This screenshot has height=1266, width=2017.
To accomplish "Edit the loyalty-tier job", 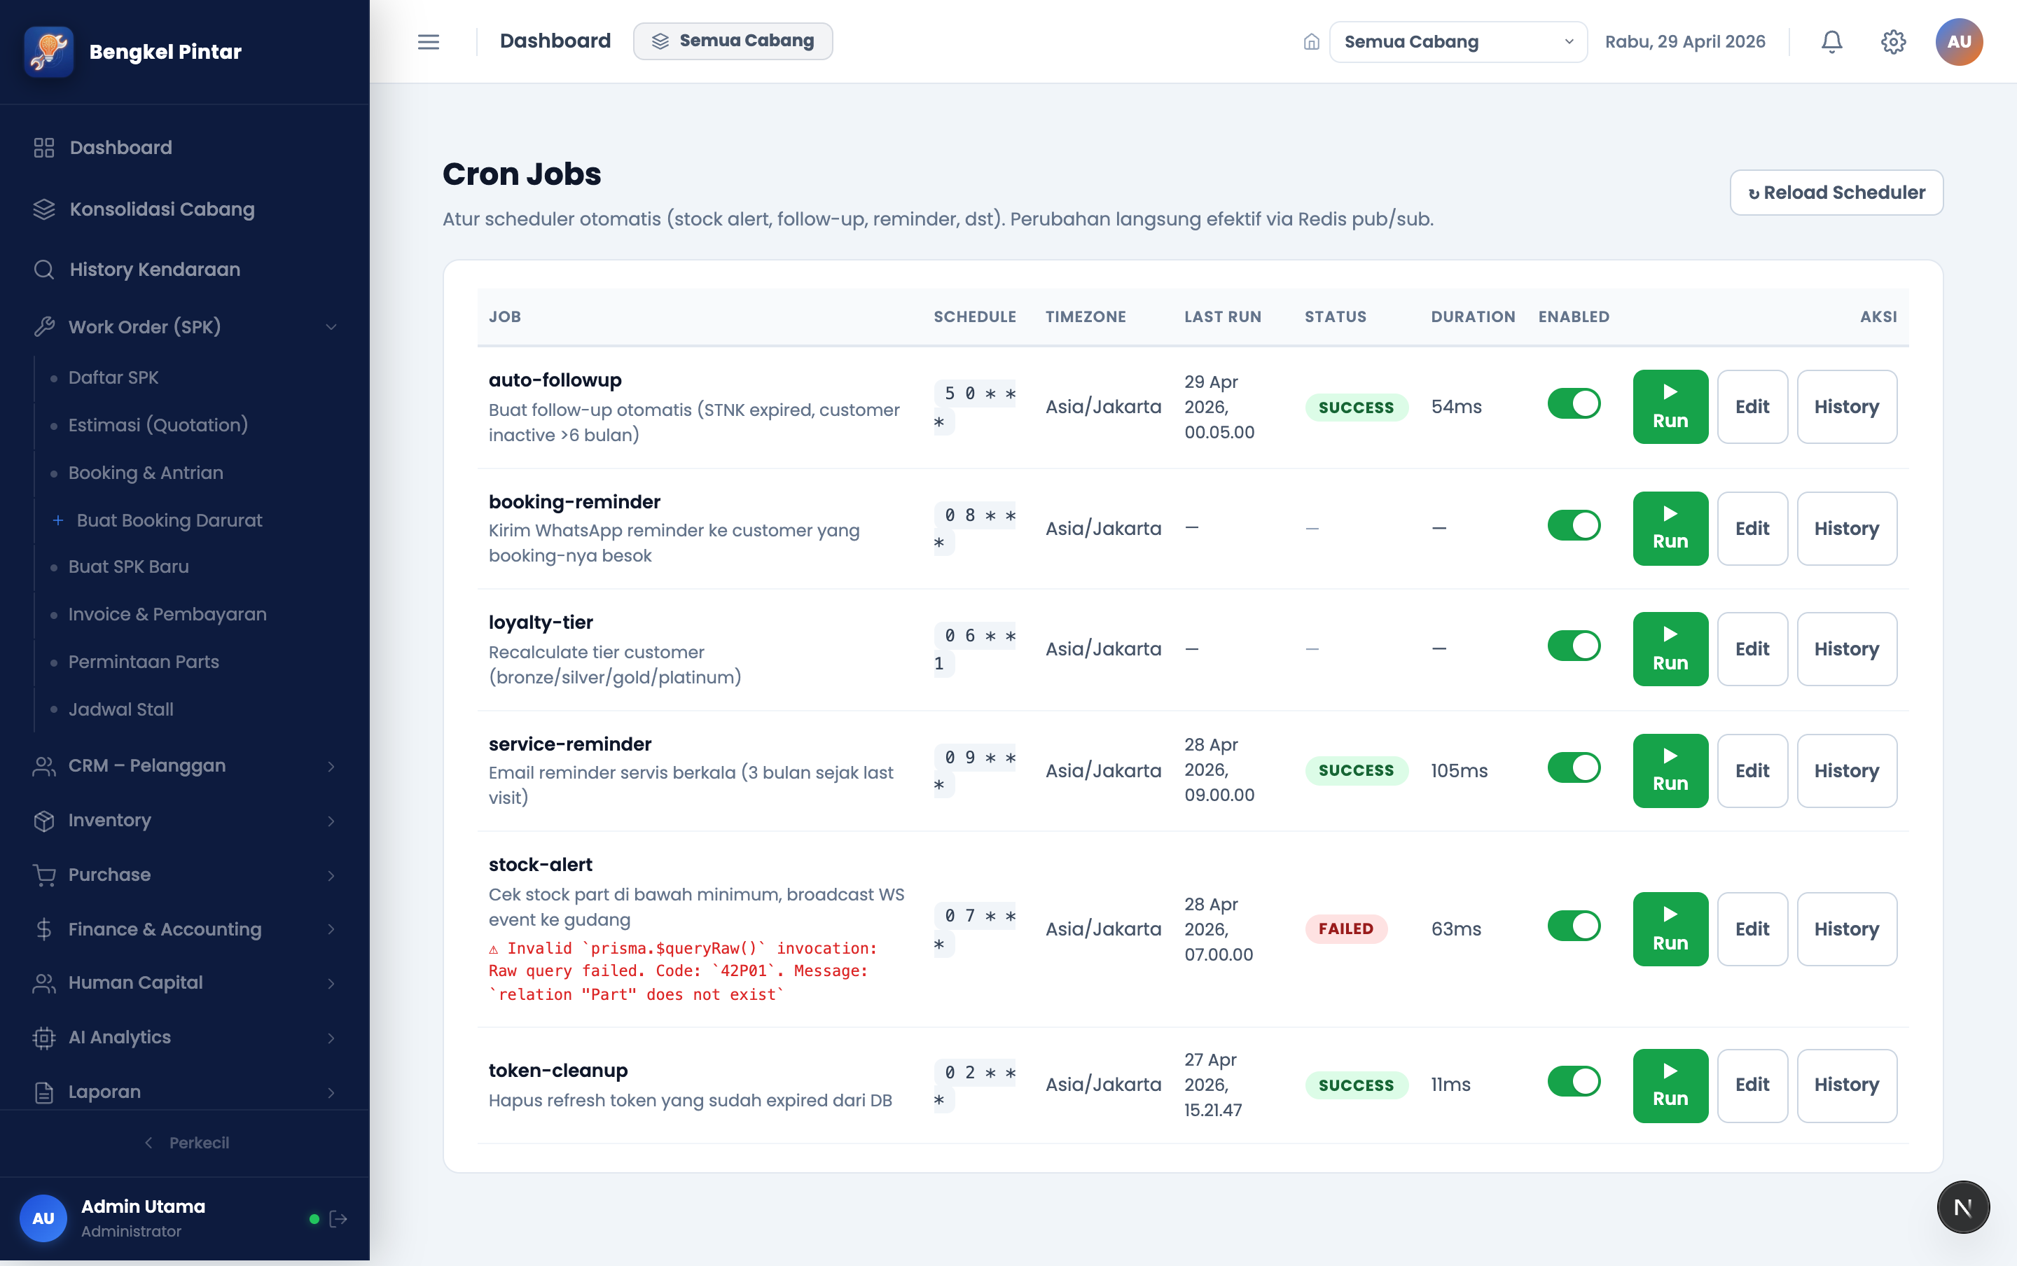I will click(x=1752, y=649).
